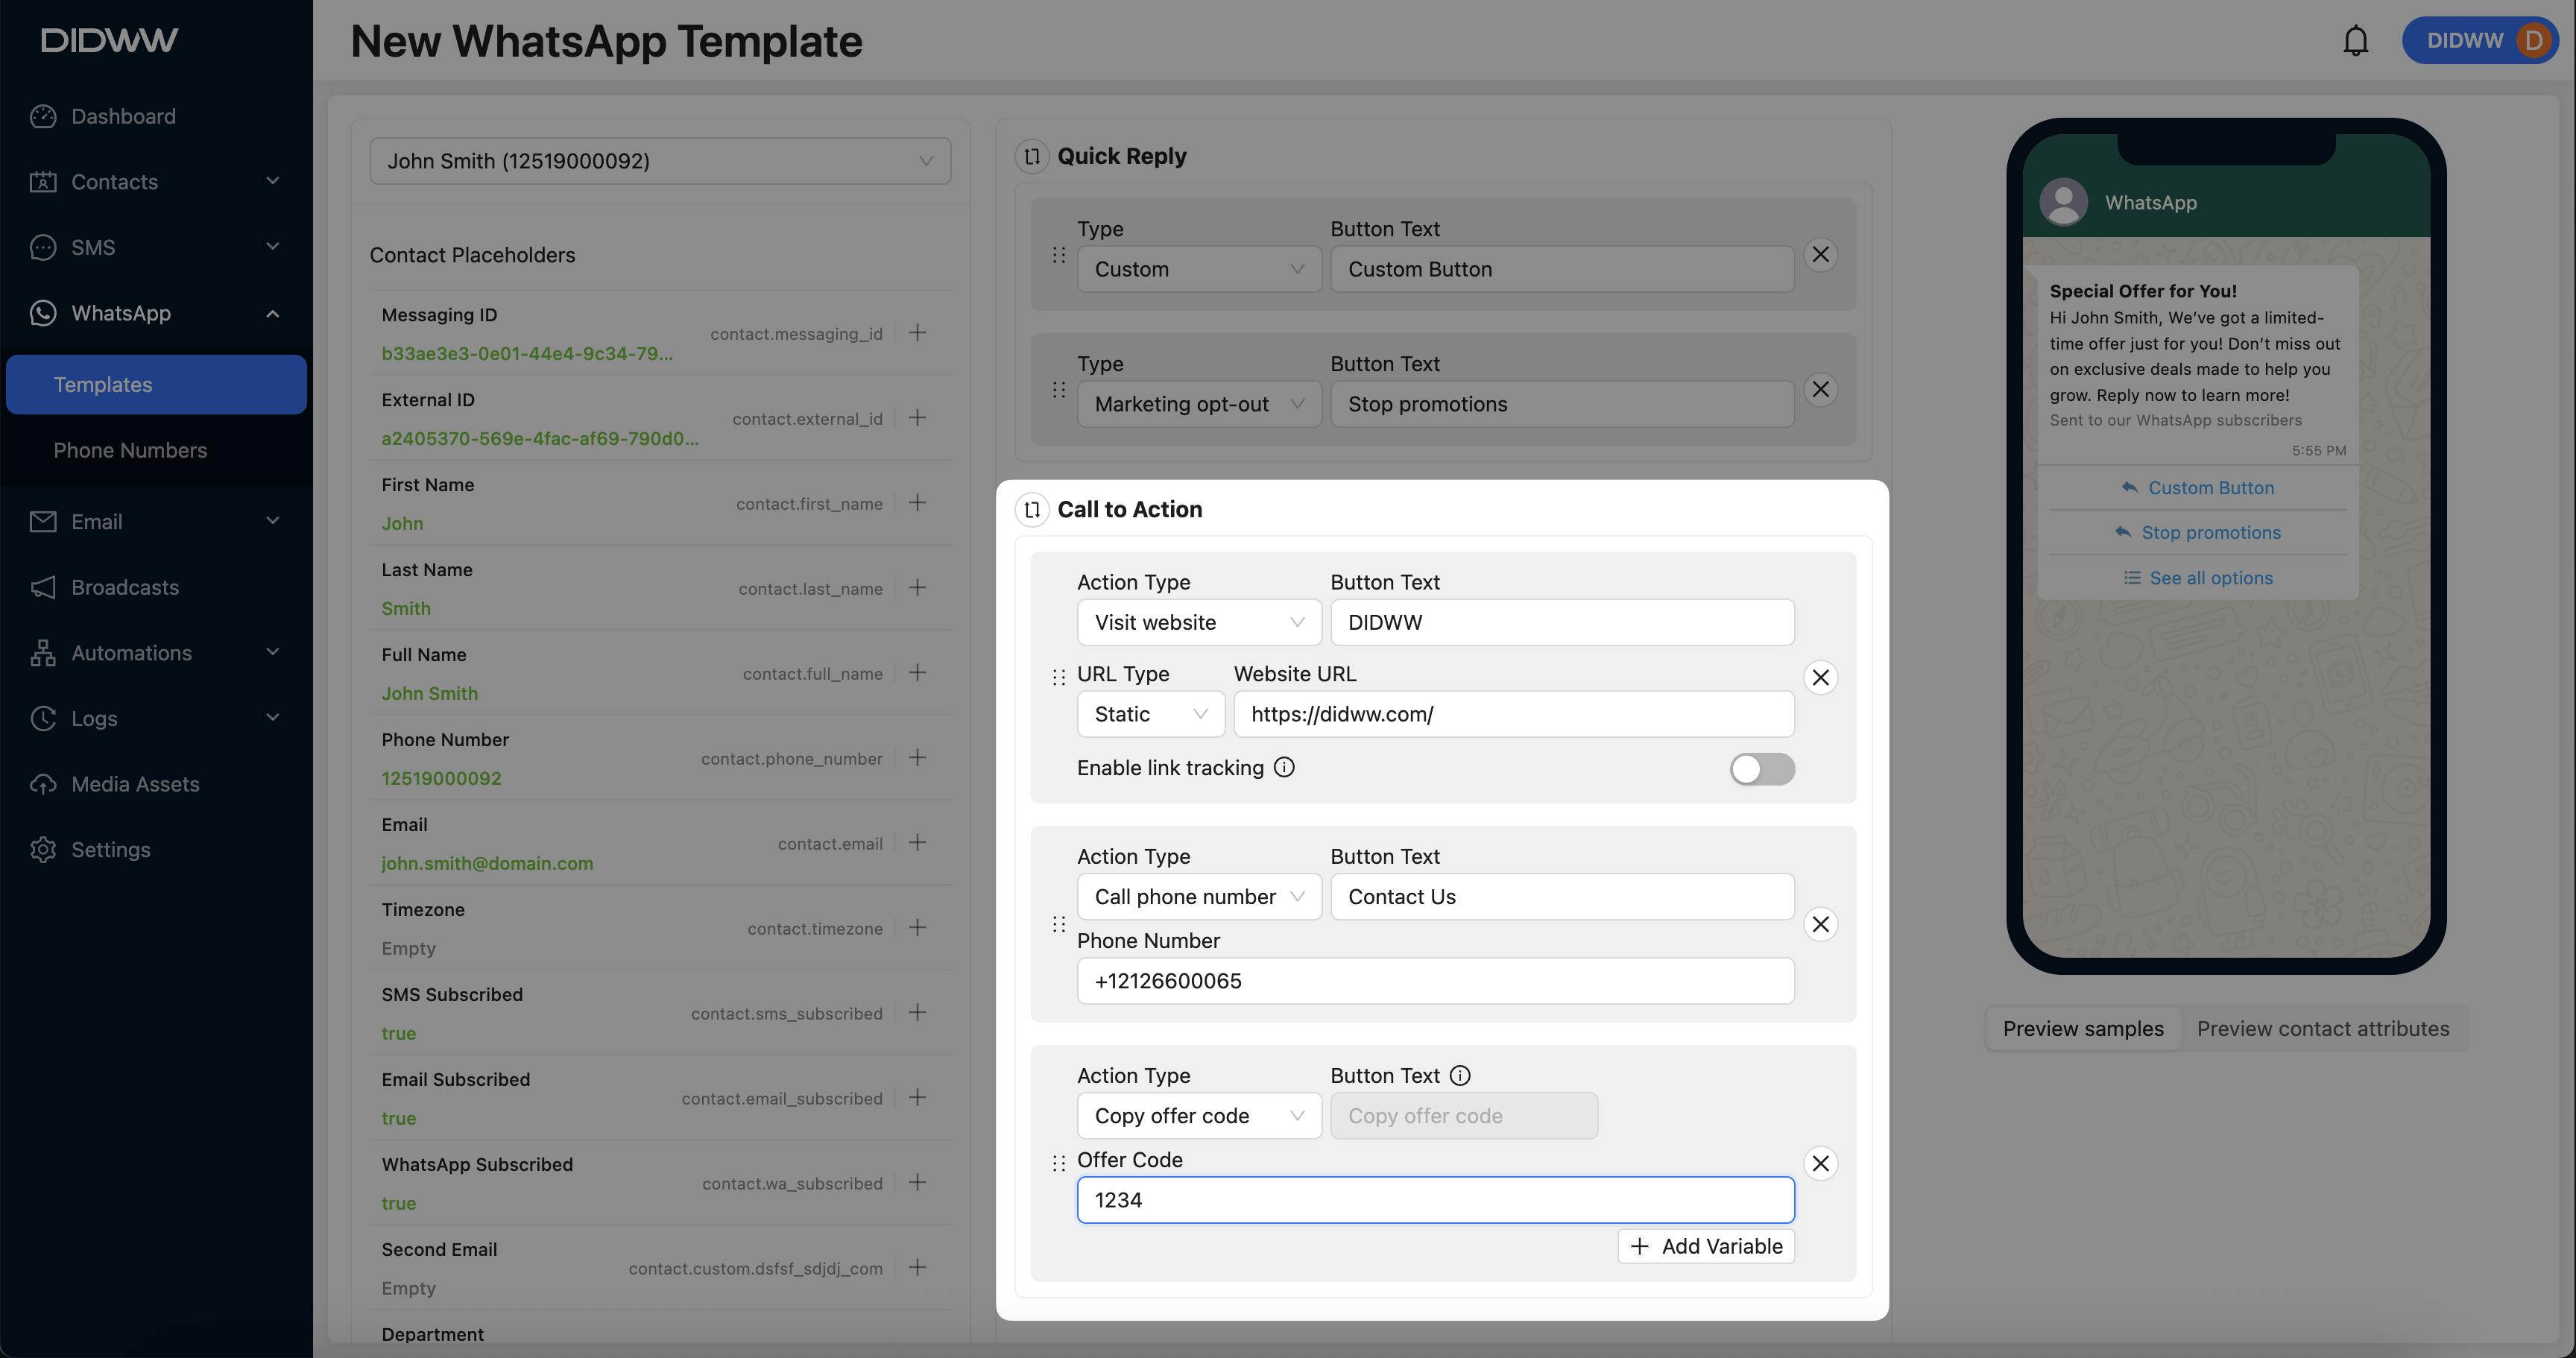
Task: Expand Automations sidebar menu
Action: 156,653
